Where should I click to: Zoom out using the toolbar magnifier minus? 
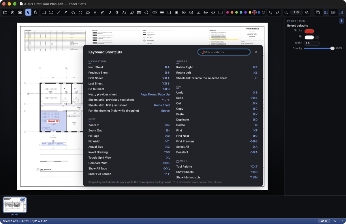[286, 12]
